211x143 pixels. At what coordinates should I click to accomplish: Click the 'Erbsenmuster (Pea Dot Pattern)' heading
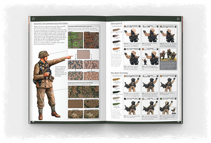(x=80, y=83)
